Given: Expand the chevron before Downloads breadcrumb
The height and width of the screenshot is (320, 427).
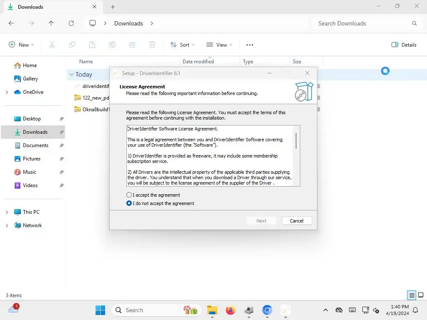Looking at the screenshot, I should point(105,23).
